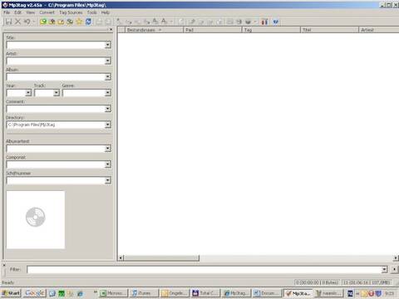The image size is (399, 299).
Task: Expand the Album field dropdown
Action: (108, 77)
